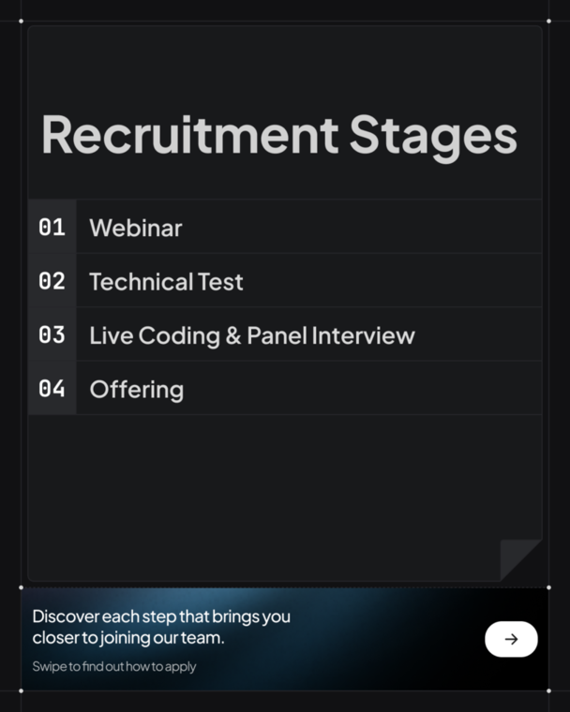Select the Technical Test stage text
This screenshot has height=712, width=570.
pos(166,282)
